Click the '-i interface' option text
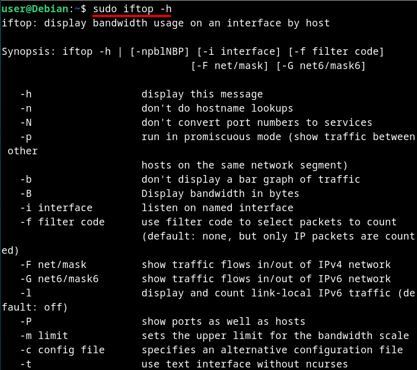 (x=56, y=208)
